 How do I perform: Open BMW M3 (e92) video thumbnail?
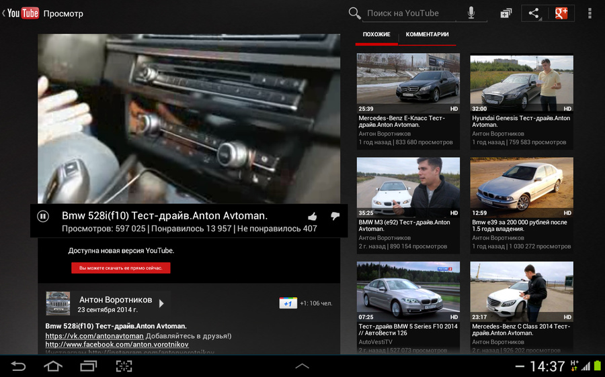tap(408, 187)
